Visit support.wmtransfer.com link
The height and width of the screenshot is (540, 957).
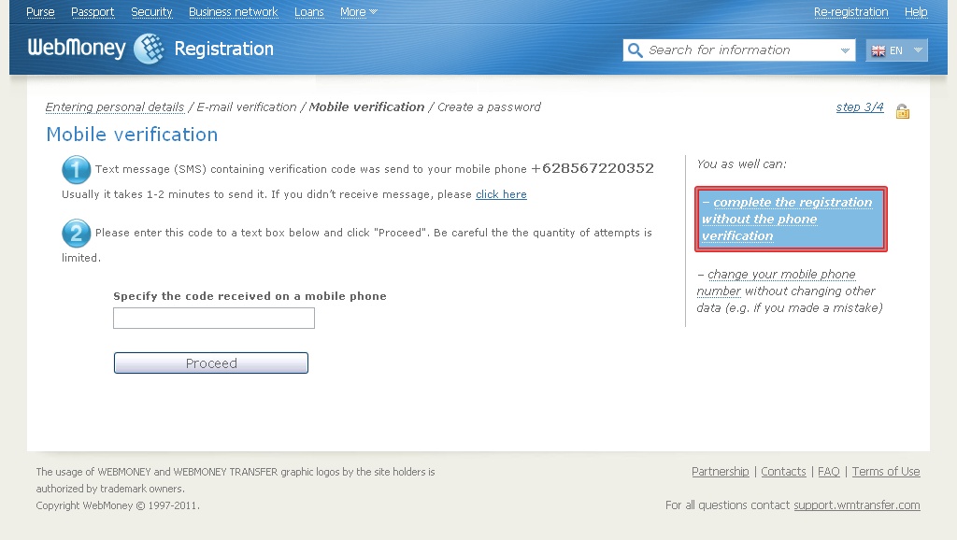coord(857,504)
